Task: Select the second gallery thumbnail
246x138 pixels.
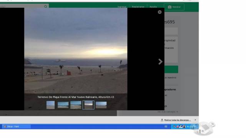Action: [63, 105]
